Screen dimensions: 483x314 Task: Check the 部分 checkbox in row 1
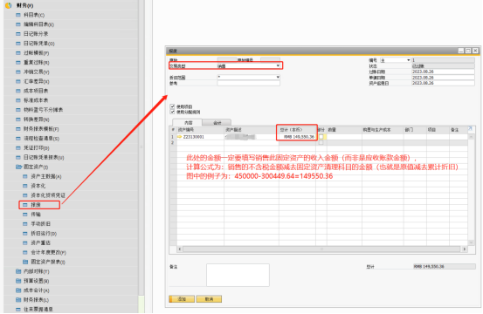[321, 137]
